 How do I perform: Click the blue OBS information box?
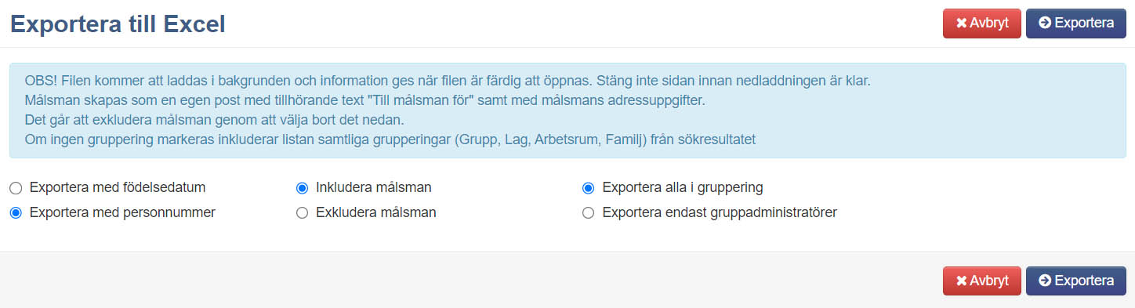coord(567,111)
